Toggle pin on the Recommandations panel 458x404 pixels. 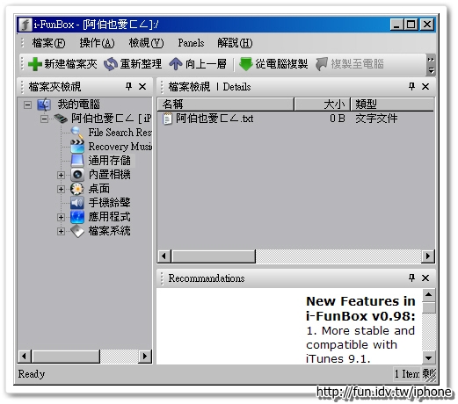click(x=411, y=278)
